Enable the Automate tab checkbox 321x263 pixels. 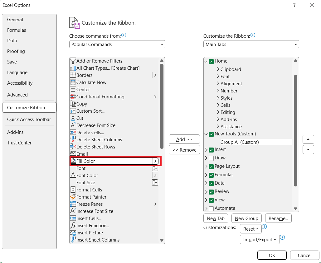point(211,209)
